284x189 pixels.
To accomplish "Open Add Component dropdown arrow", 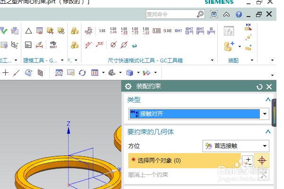I will (x=240, y=46).
